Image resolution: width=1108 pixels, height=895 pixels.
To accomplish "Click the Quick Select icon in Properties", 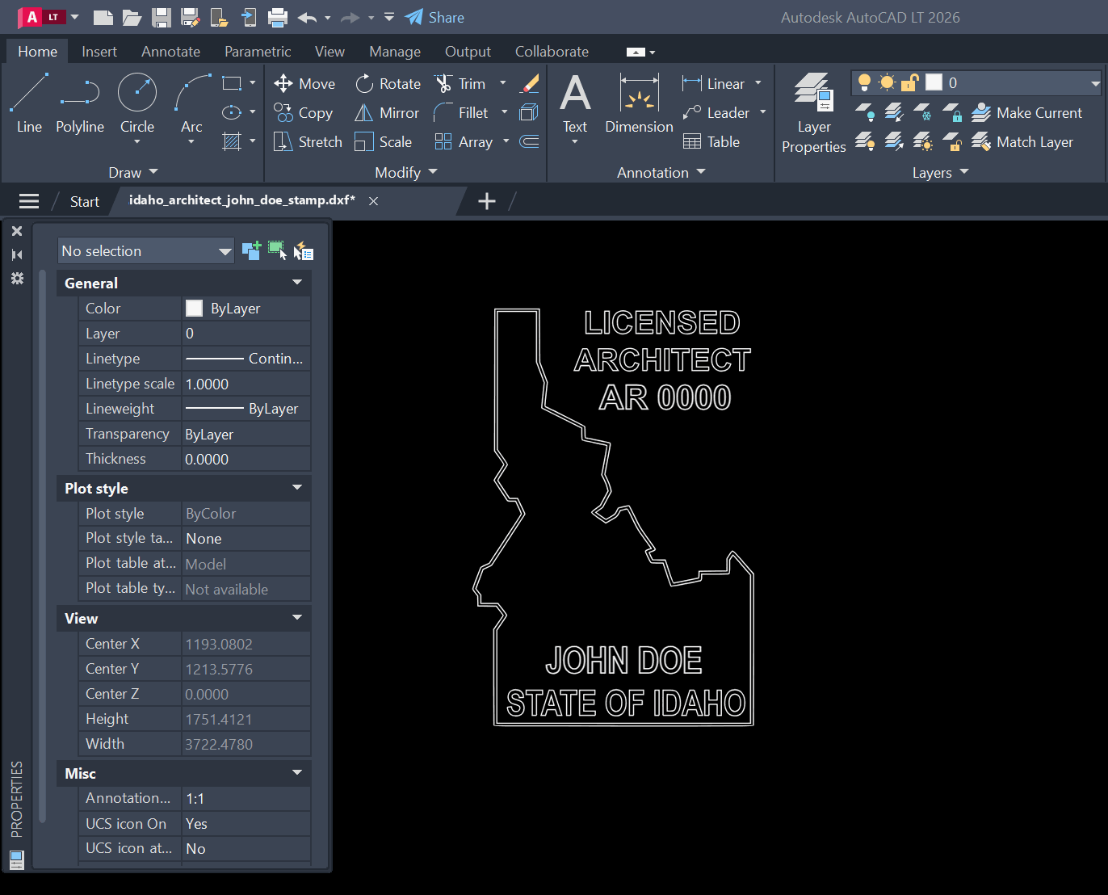I will [304, 251].
